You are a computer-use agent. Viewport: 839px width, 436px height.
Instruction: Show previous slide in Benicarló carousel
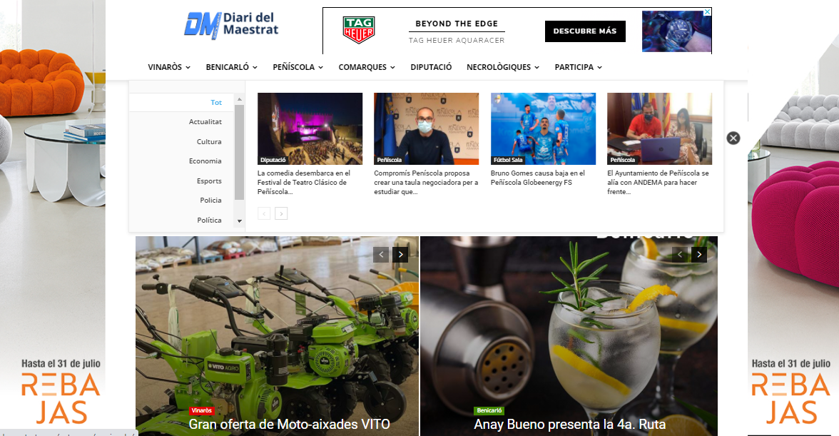coord(679,255)
